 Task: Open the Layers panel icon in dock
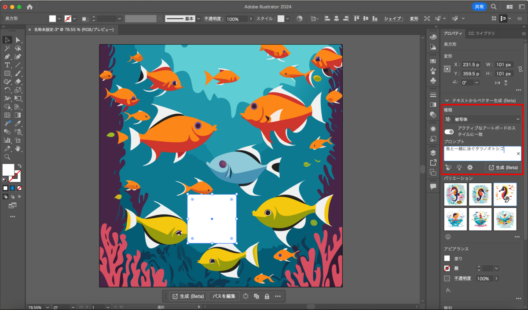[433, 153]
